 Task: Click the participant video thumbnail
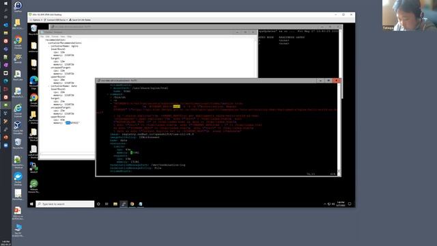click(x=410, y=15)
